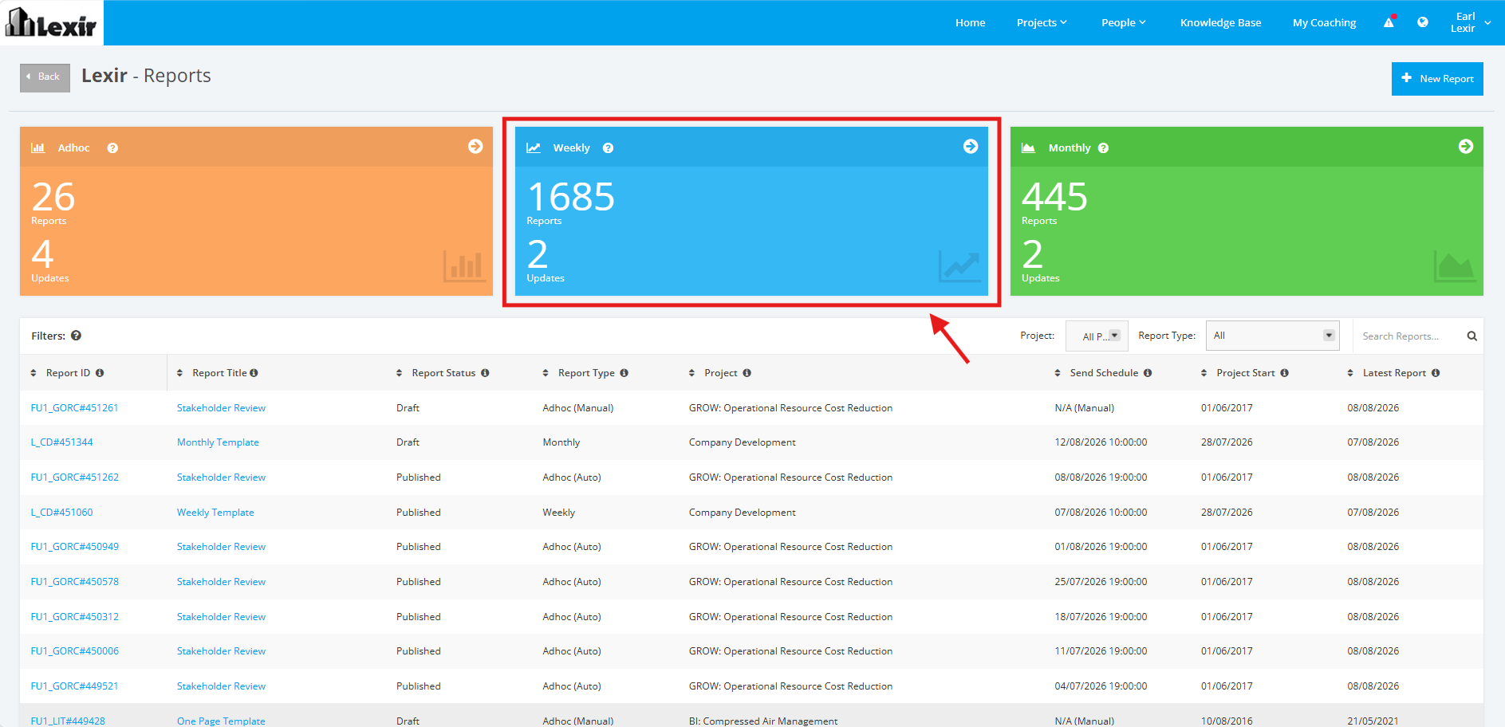Viewport: 1505px width, 727px height.
Task: Open report FU1_GORC#450949
Action: coord(74,547)
